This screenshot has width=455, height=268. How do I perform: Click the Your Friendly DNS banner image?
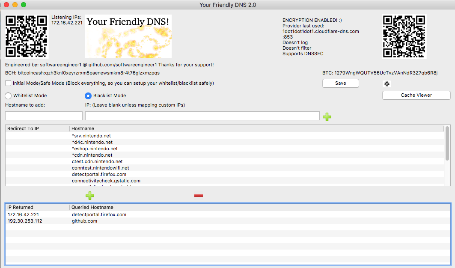tap(128, 36)
